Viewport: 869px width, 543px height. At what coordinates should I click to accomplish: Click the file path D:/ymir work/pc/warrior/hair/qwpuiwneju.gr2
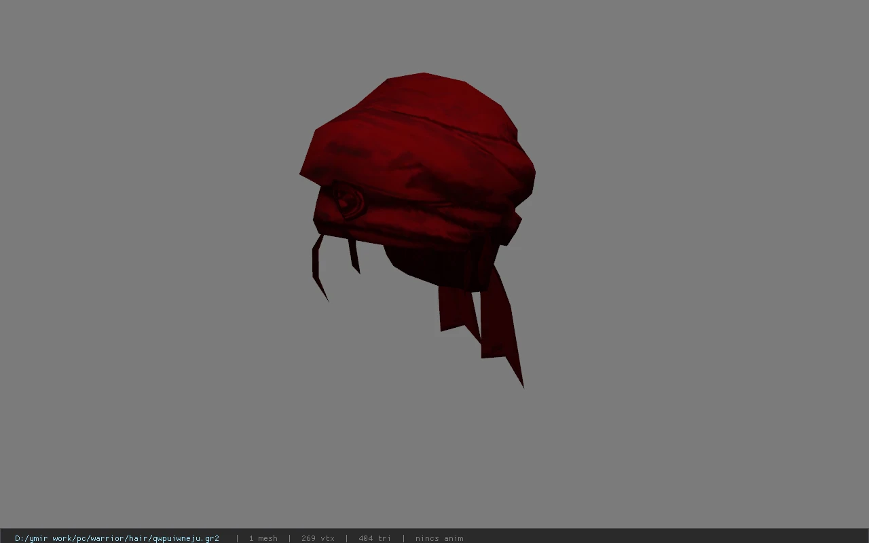pos(117,538)
